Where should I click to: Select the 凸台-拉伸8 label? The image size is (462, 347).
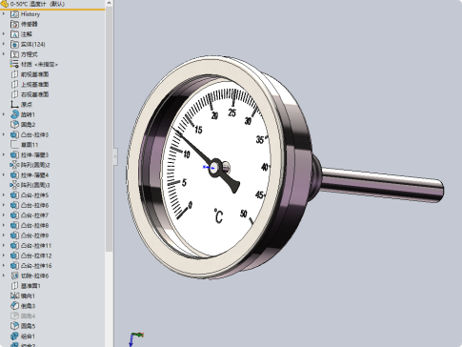[x=34, y=225]
